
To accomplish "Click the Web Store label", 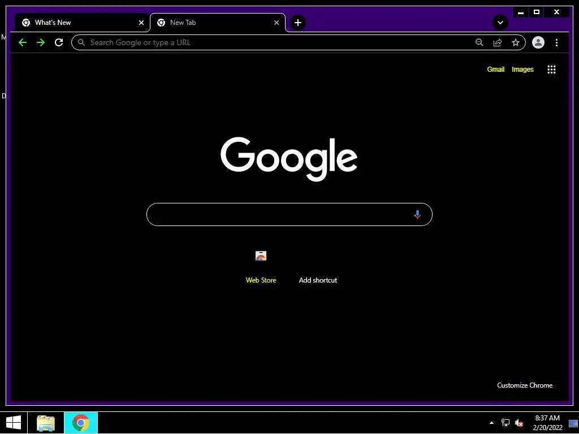I will (261, 280).
